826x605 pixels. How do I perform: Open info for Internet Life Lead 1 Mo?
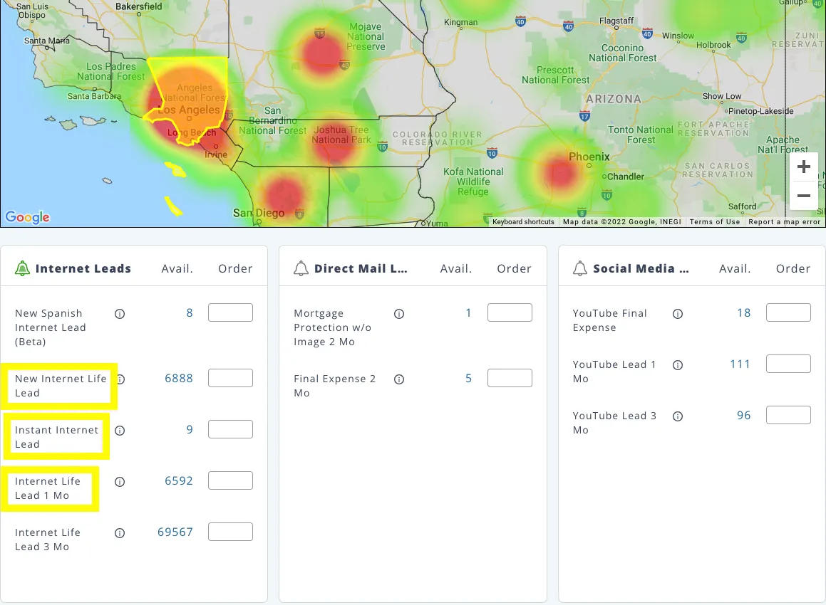click(120, 482)
